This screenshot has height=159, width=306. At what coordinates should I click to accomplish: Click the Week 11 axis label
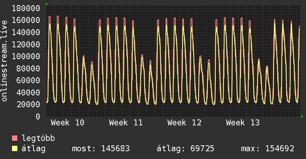pyautogui.click(x=126, y=123)
